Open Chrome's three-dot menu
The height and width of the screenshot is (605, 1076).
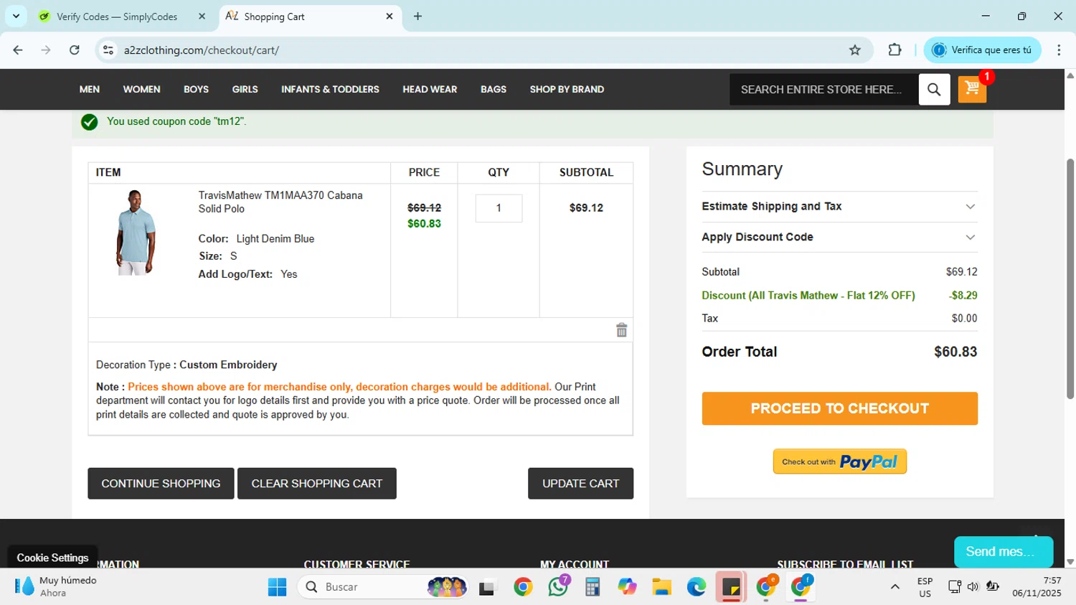[x=1059, y=50]
